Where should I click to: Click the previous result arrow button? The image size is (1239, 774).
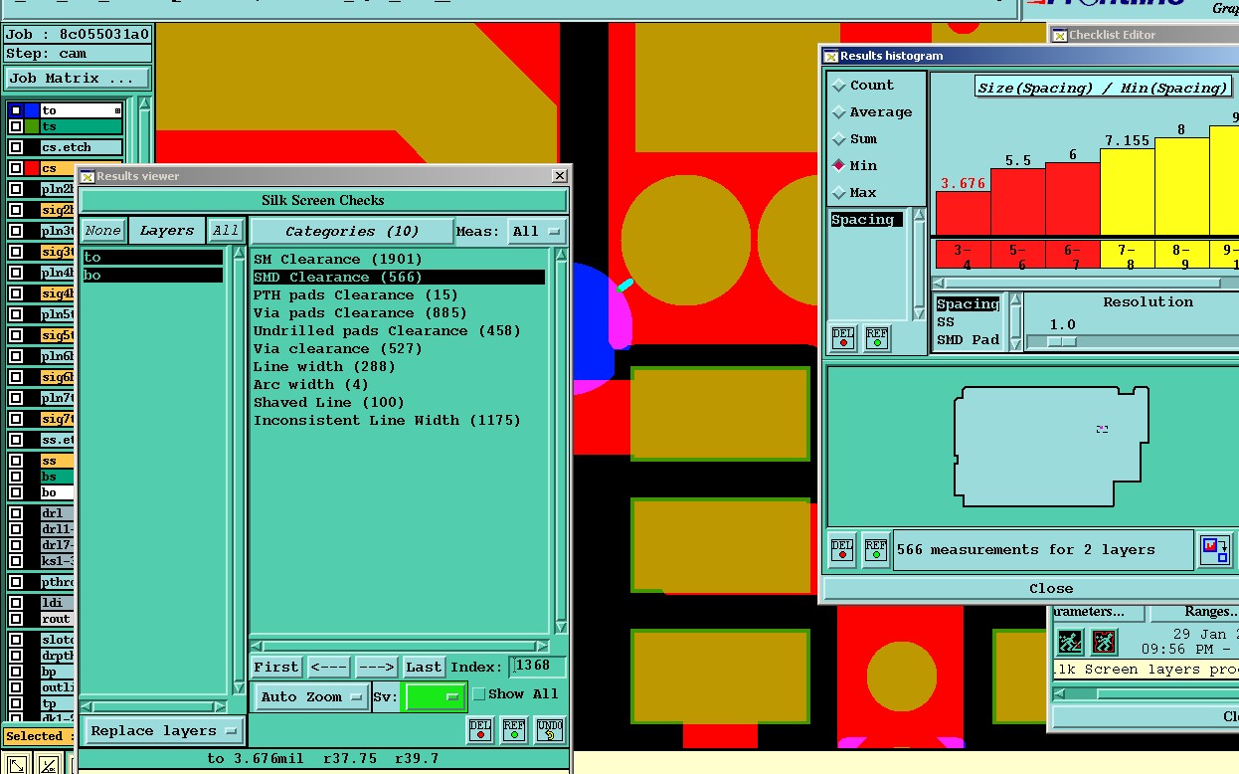pyautogui.click(x=328, y=668)
